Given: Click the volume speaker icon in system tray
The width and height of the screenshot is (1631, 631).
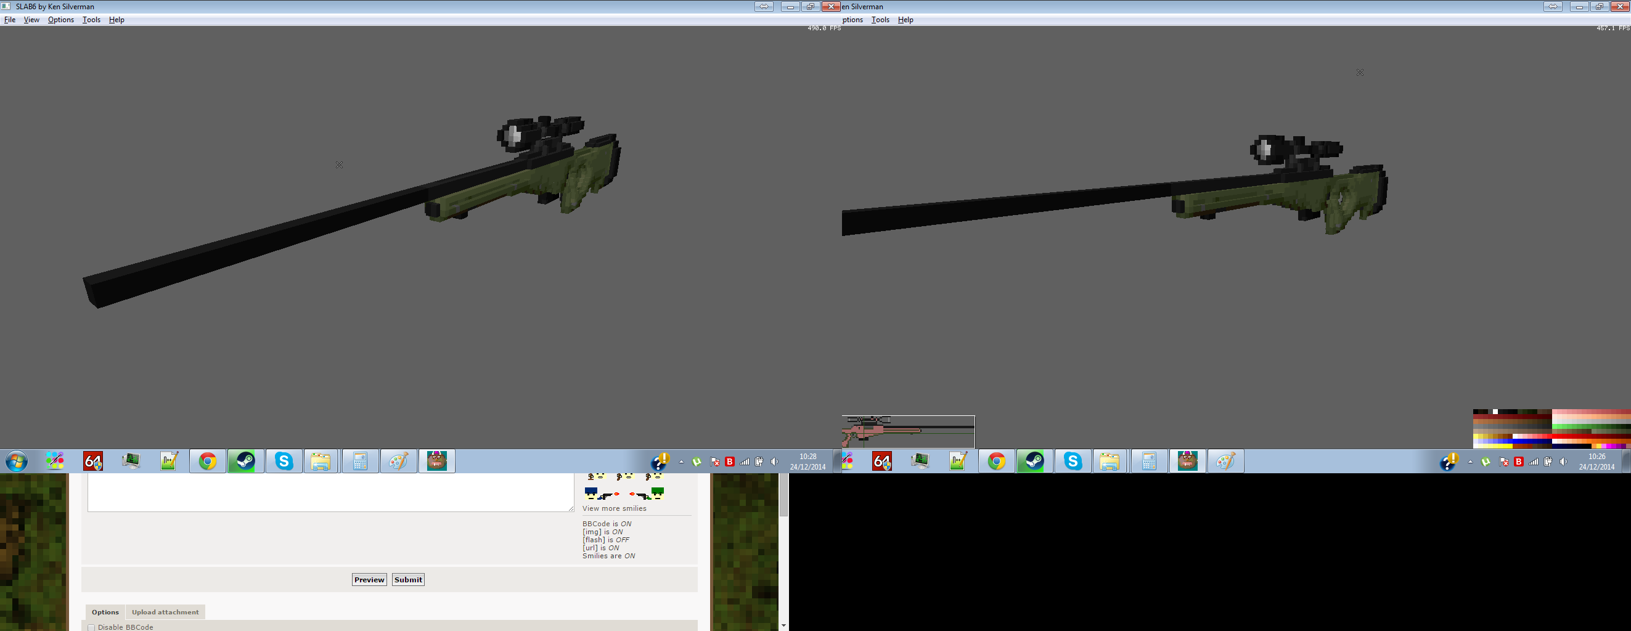Looking at the screenshot, I should tap(774, 462).
